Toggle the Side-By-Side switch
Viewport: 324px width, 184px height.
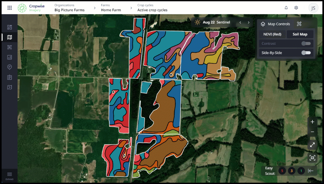(x=306, y=53)
